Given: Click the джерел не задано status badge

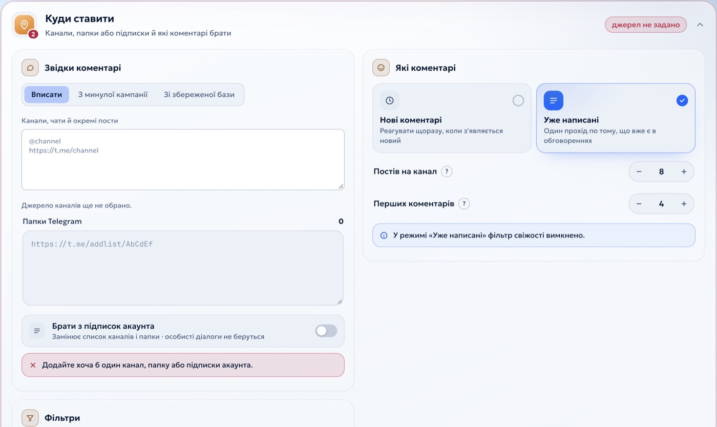Looking at the screenshot, I should pyautogui.click(x=646, y=25).
